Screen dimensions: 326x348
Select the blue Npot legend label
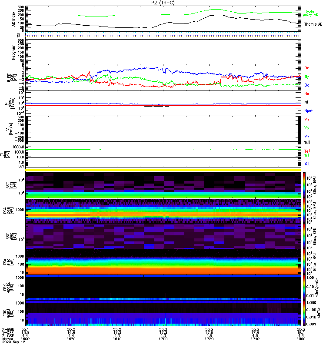[x=309, y=111]
